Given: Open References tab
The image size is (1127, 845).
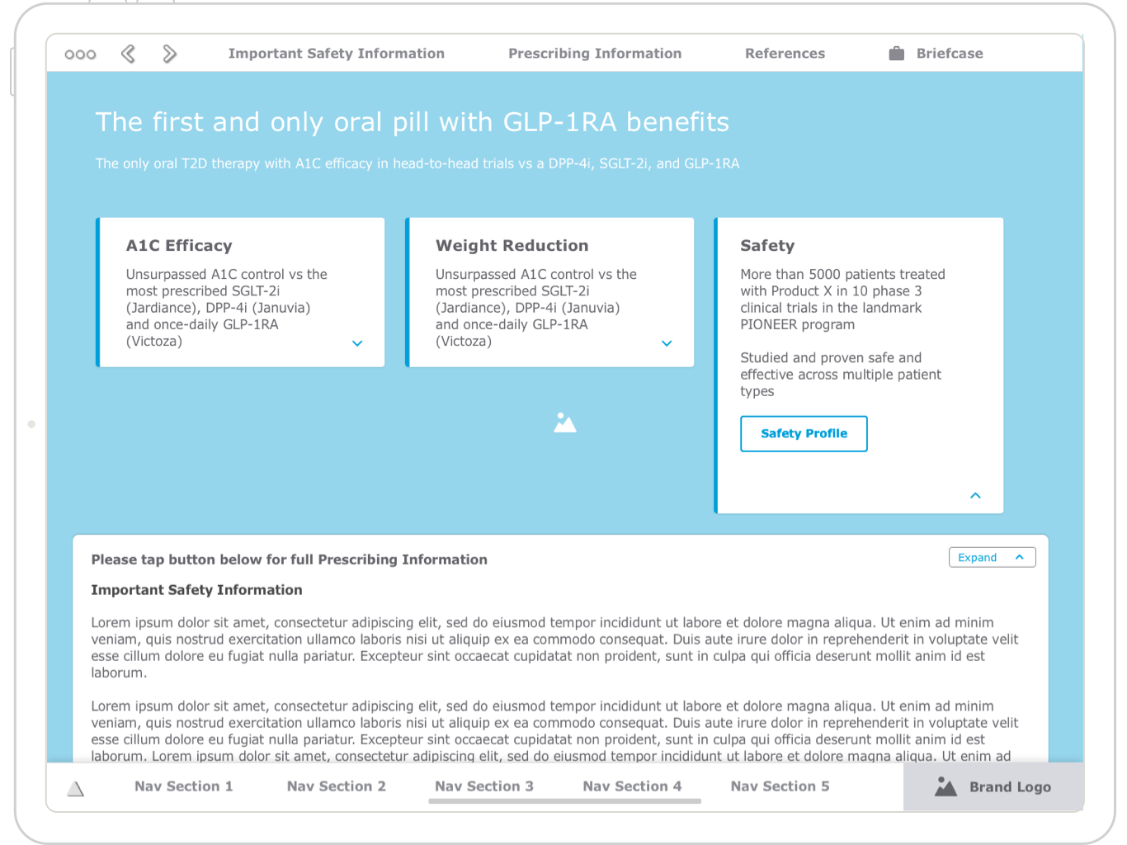Looking at the screenshot, I should pyautogui.click(x=785, y=54).
